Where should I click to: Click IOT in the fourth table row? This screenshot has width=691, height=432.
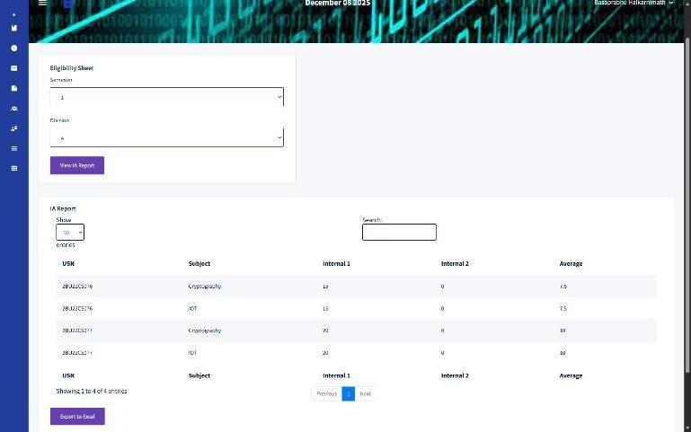[192, 352]
